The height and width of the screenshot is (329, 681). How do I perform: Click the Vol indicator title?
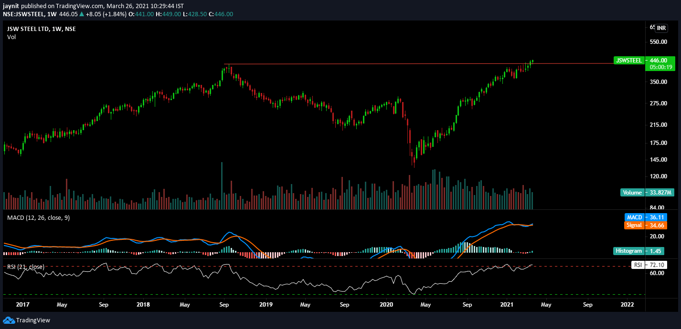pos(11,37)
